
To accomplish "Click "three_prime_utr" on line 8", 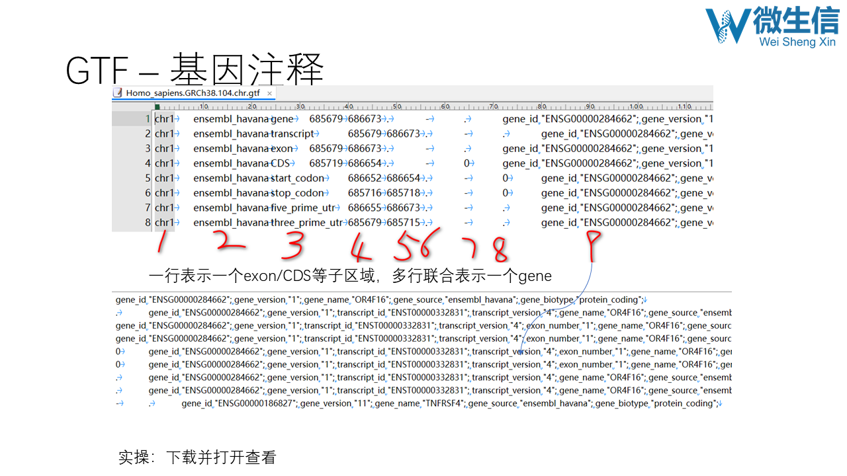I will point(306,223).
